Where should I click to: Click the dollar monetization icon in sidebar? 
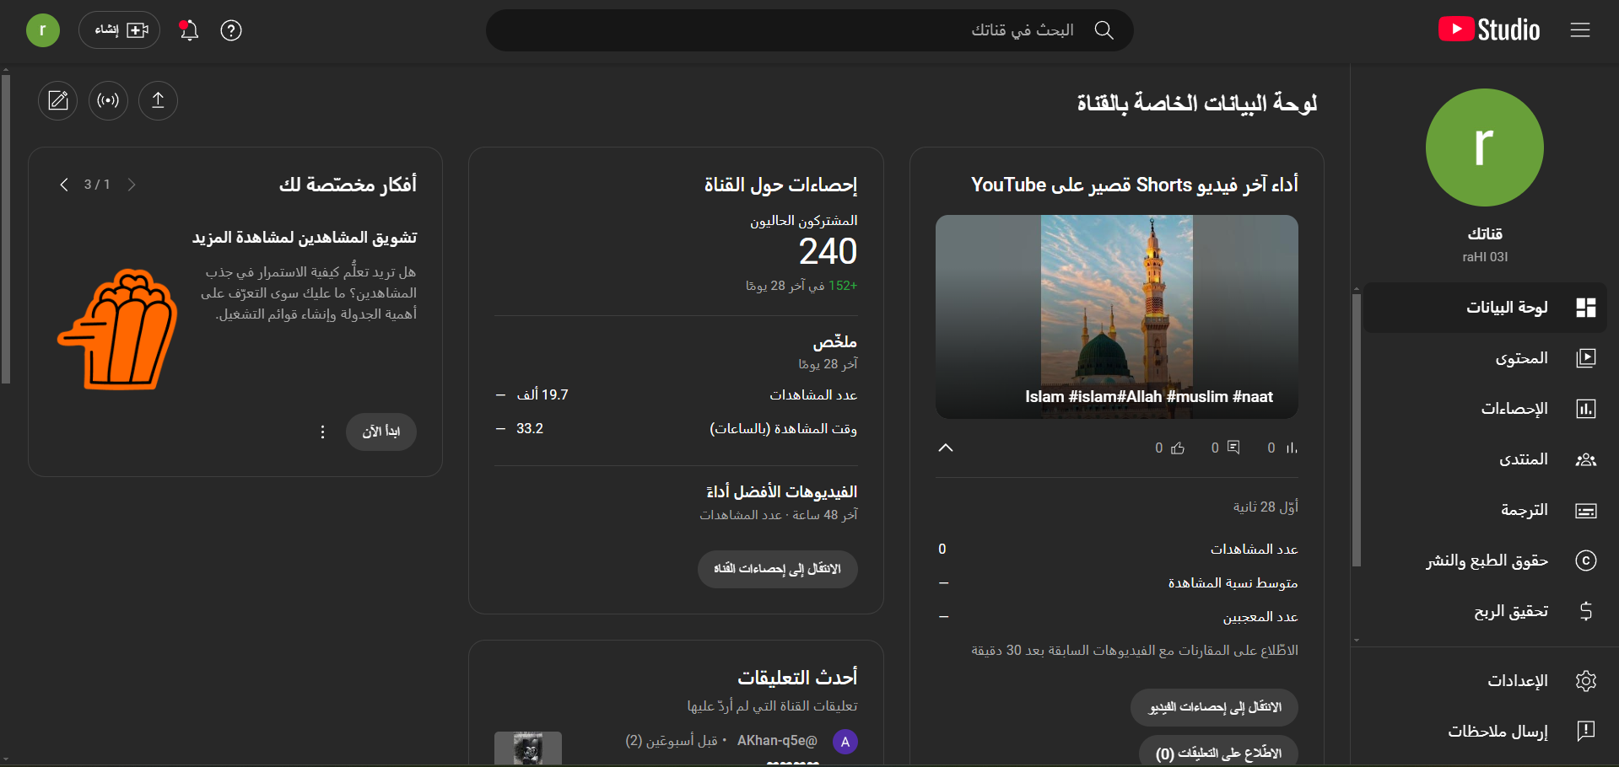(1586, 611)
